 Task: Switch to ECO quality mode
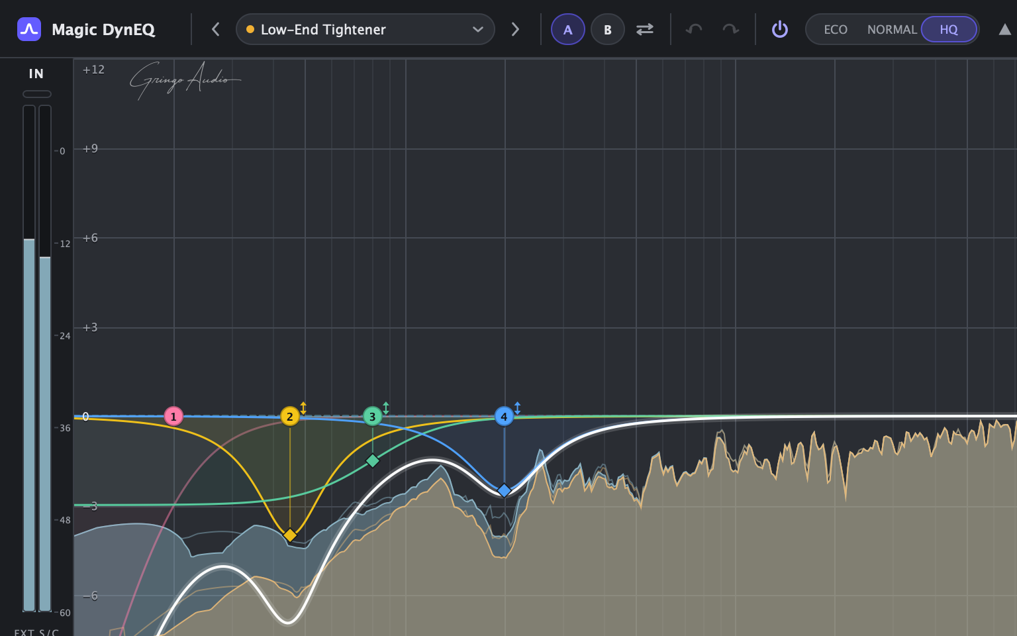click(836, 29)
